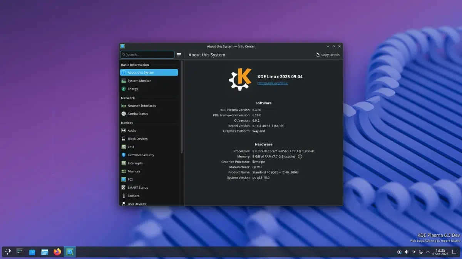
Task: Select Sensors in the sidebar
Action: (149, 196)
